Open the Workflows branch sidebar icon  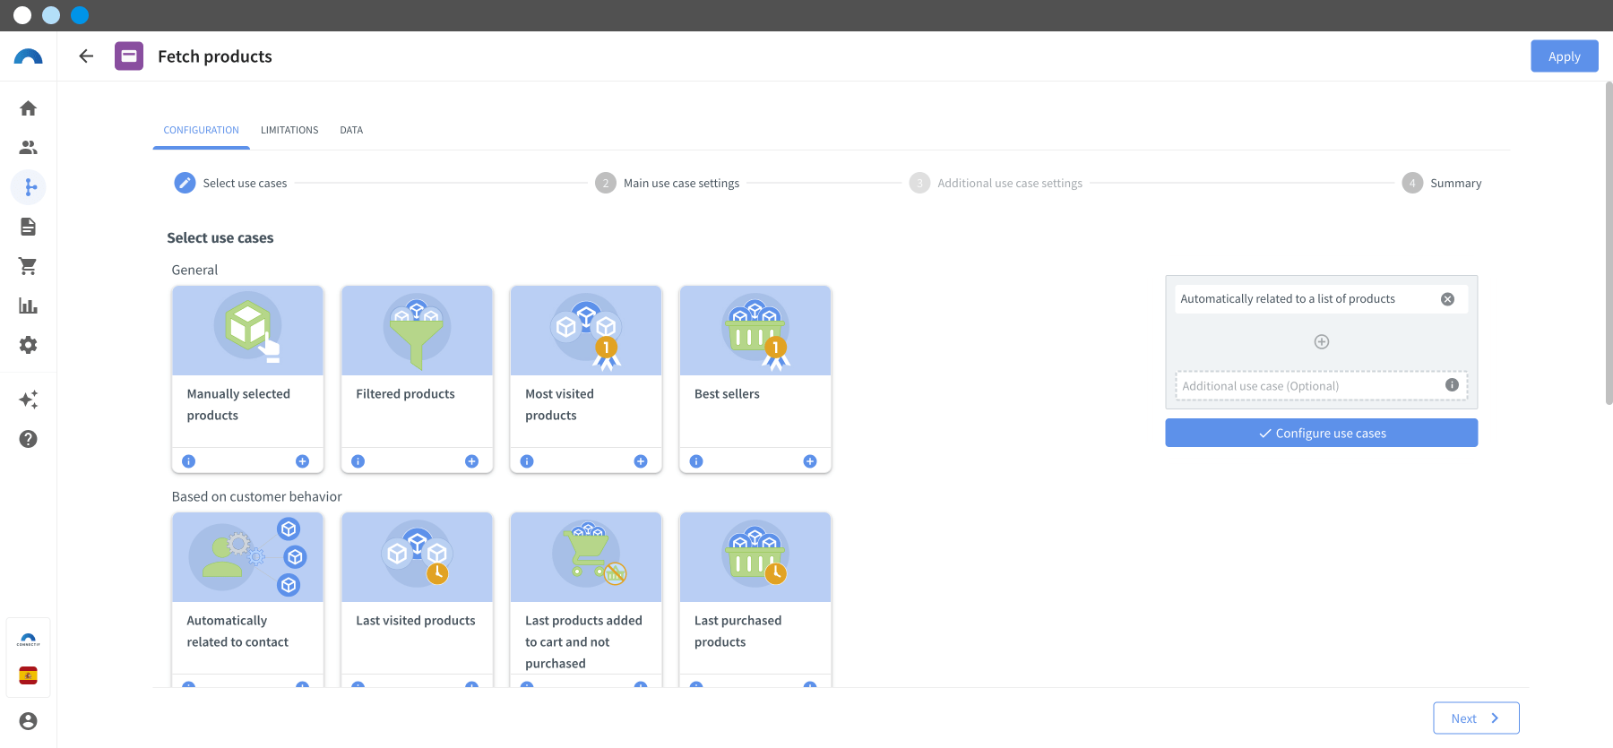click(x=29, y=187)
